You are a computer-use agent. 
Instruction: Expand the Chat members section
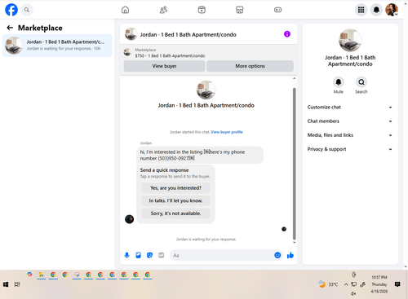(x=350, y=121)
